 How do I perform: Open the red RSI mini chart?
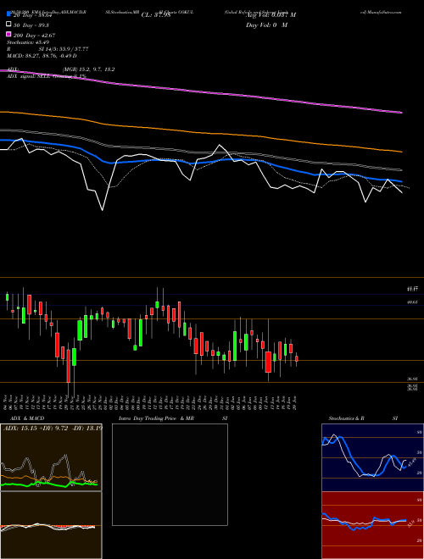pyautogui.click(x=372, y=525)
